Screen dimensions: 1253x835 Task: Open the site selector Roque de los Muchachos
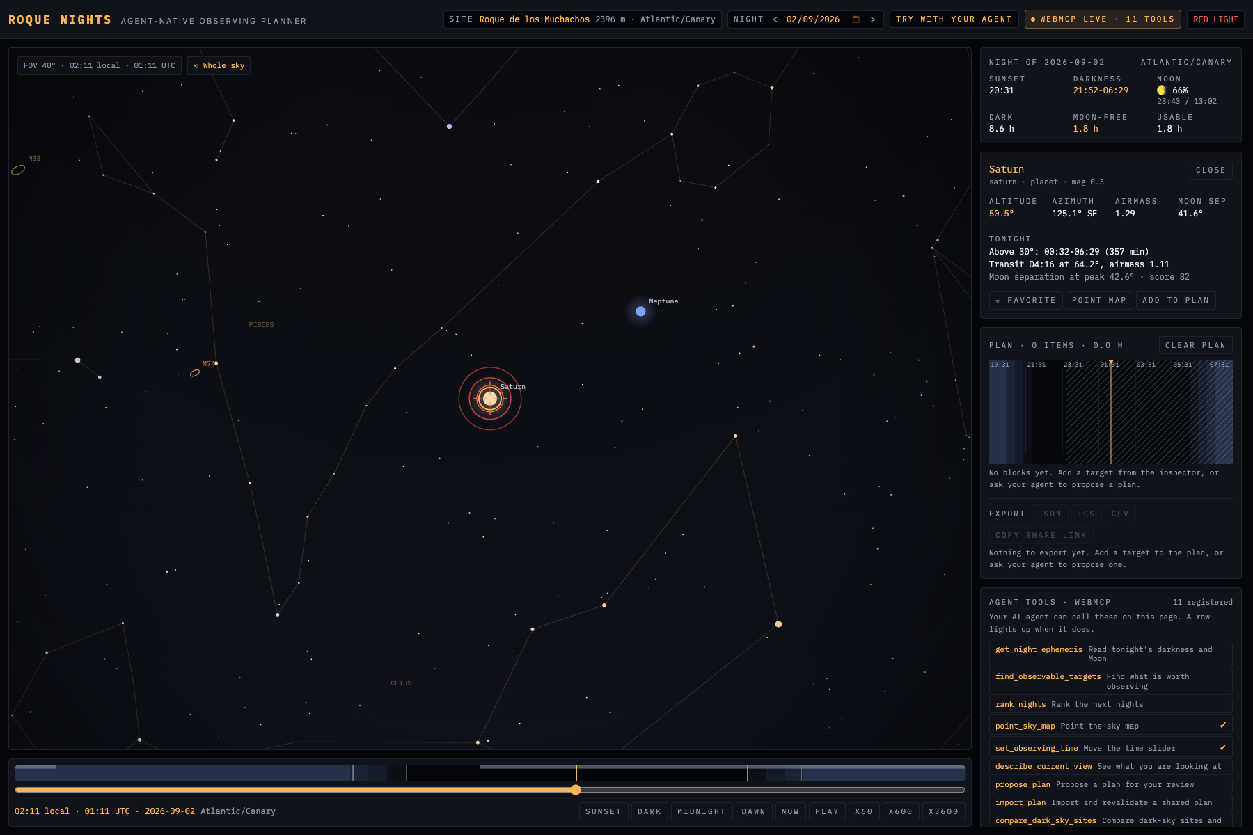(x=582, y=19)
